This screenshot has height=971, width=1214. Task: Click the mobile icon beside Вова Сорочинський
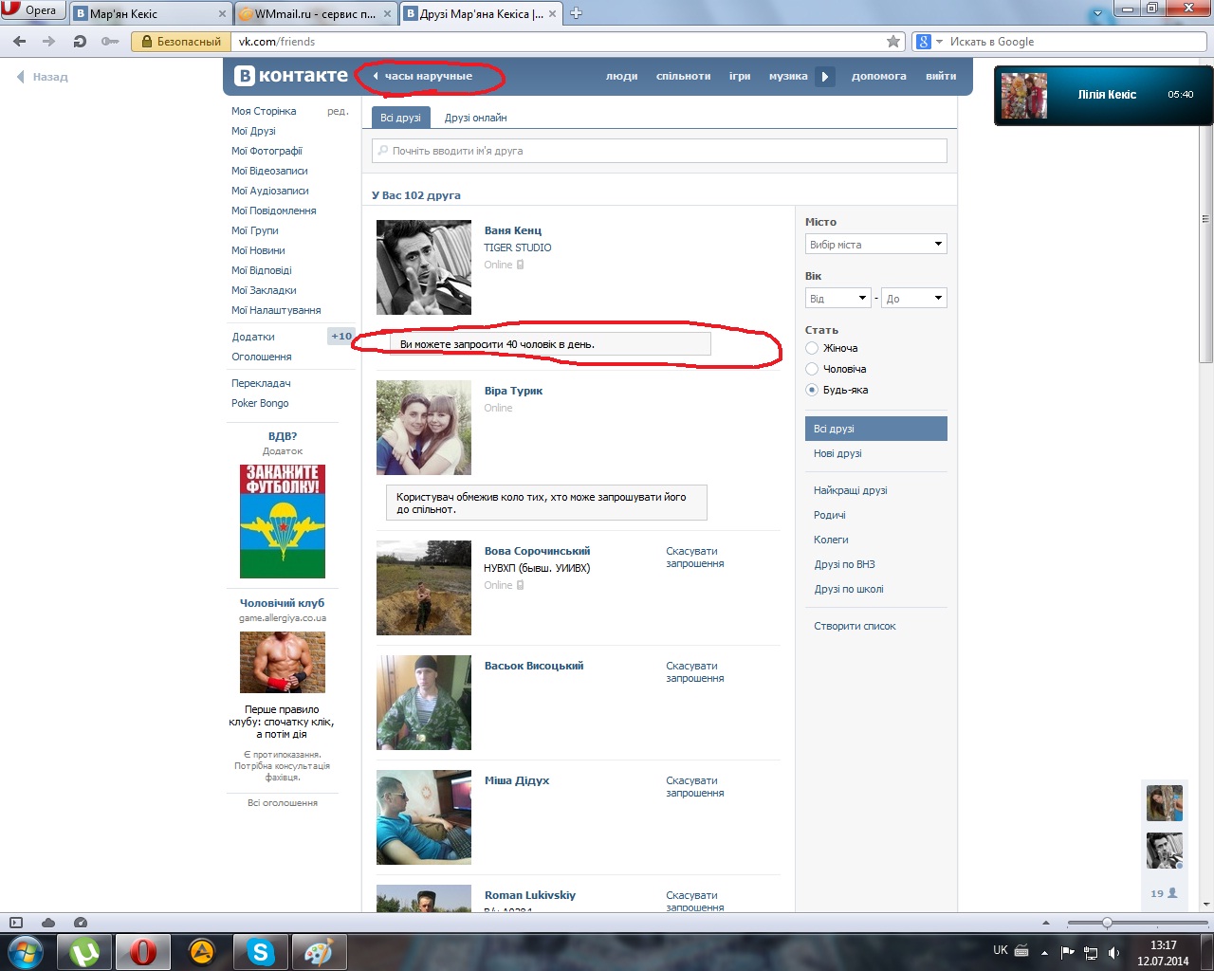tap(520, 585)
